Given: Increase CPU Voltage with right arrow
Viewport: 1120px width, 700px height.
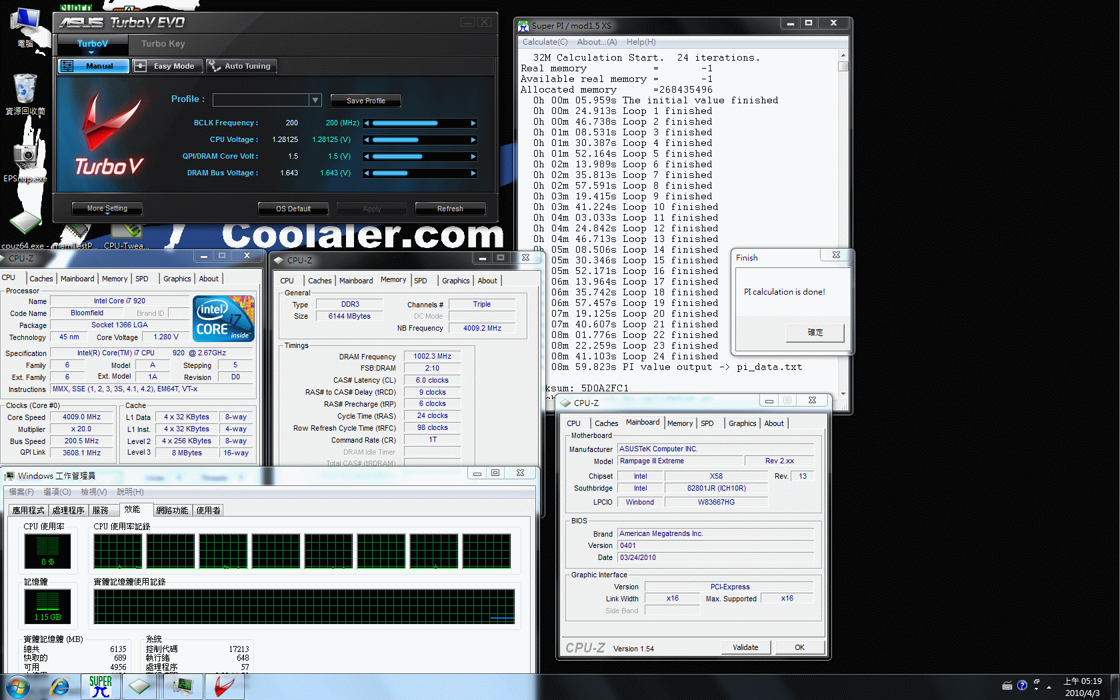Looking at the screenshot, I should [473, 140].
